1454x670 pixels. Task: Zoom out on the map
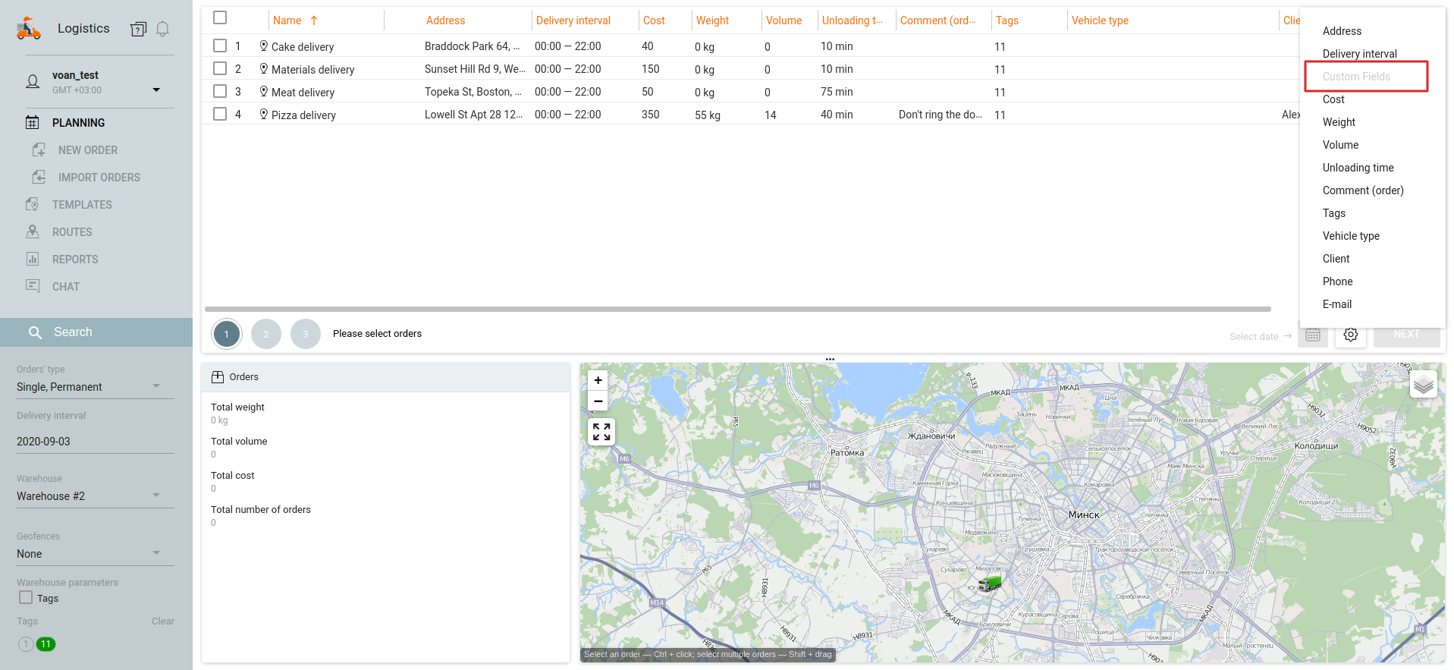click(x=598, y=401)
